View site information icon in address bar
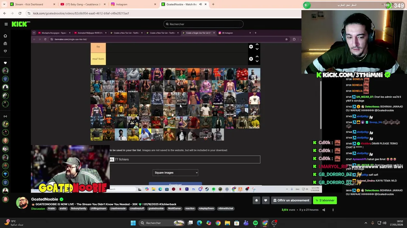407x228 pixels. coord(29,13)
